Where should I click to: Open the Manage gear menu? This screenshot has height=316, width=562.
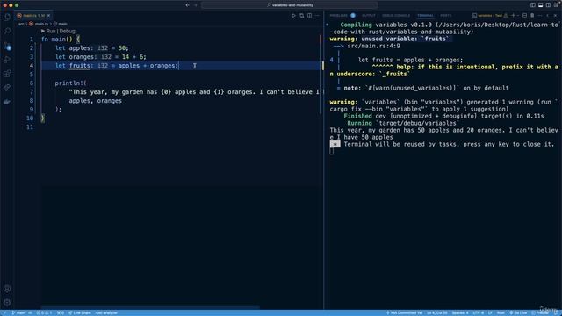[x=7, y=303]
